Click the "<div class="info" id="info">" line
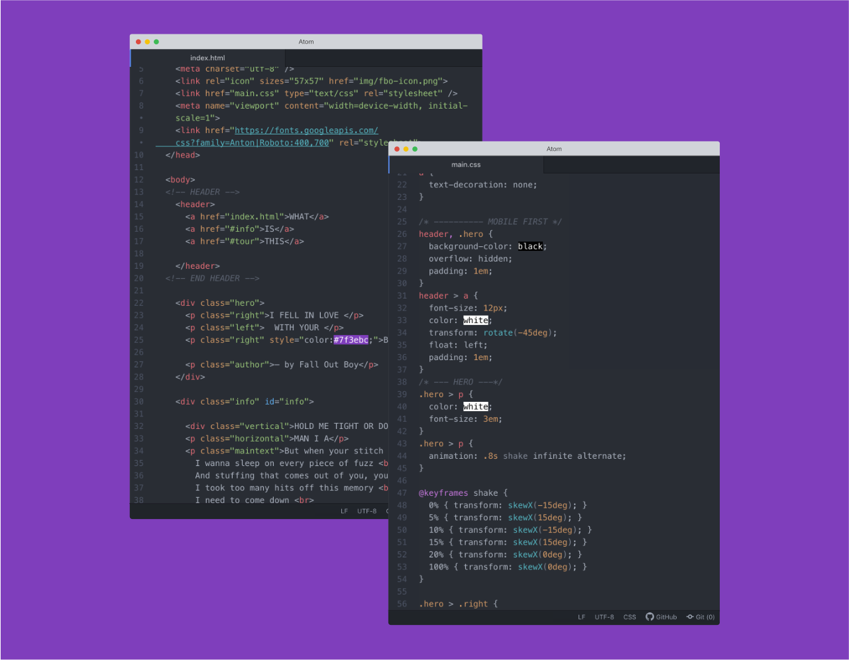Screen dimensions: 849x660 coord(245,402)
